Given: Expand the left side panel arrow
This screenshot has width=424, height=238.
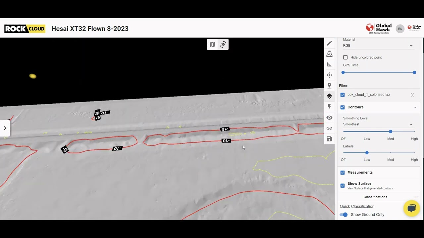Looking at the screenshot, I should click(5, 128).
